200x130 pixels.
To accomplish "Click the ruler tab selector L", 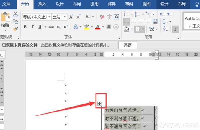I will (x=2, y=55).
